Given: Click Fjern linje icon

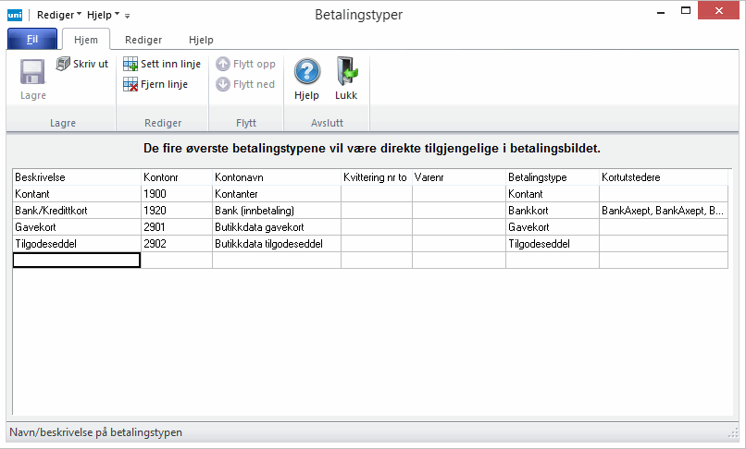Looking at the screenshot, I should (x=131, y=84).
